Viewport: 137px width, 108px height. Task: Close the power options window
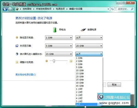130,3
